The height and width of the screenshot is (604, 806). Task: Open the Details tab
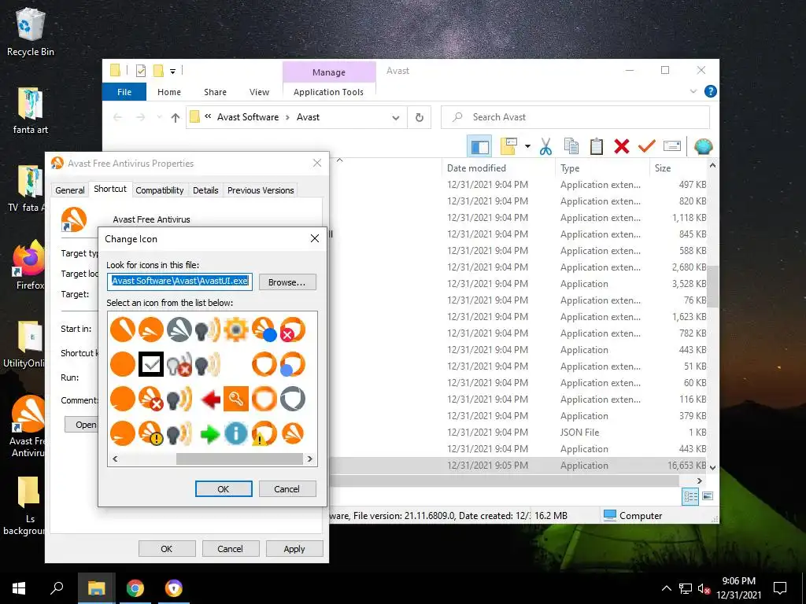pyautogui.click(x=205, y=190)
